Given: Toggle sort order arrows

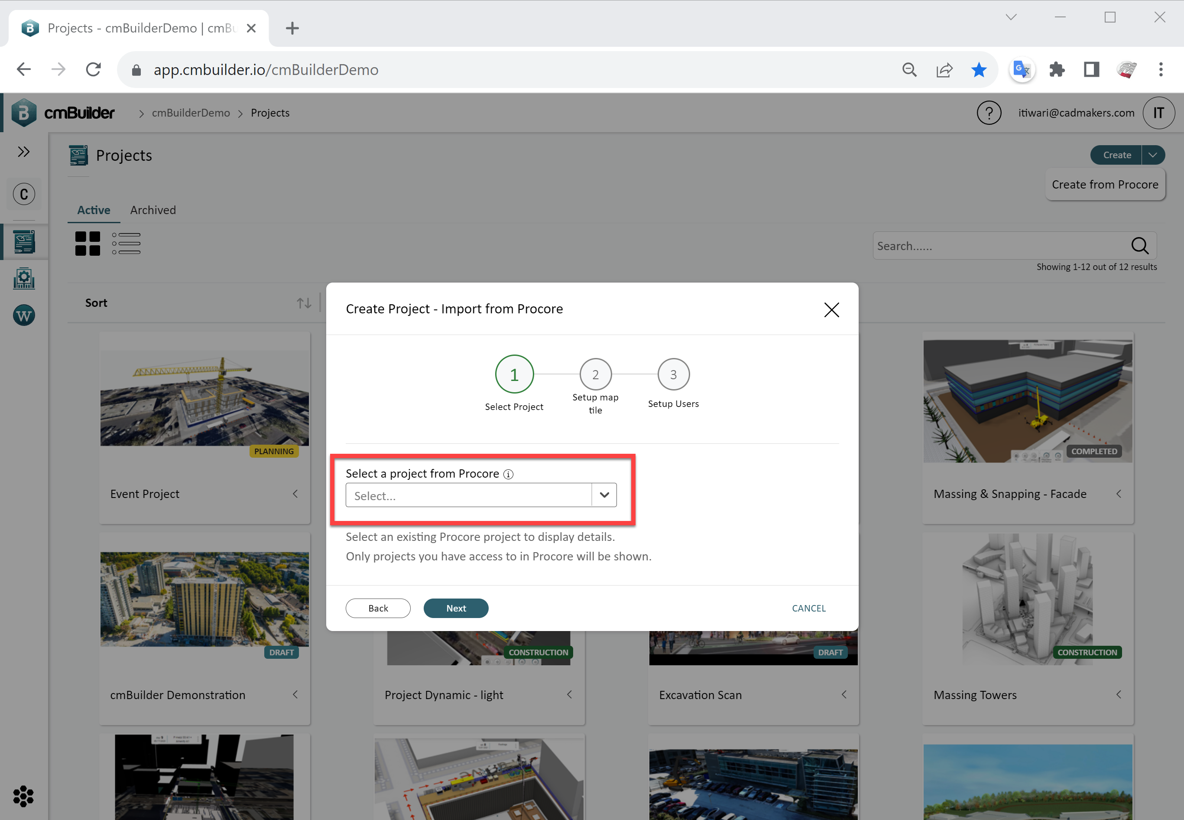Looking at the screenshot, I should [x=304, y=303].
